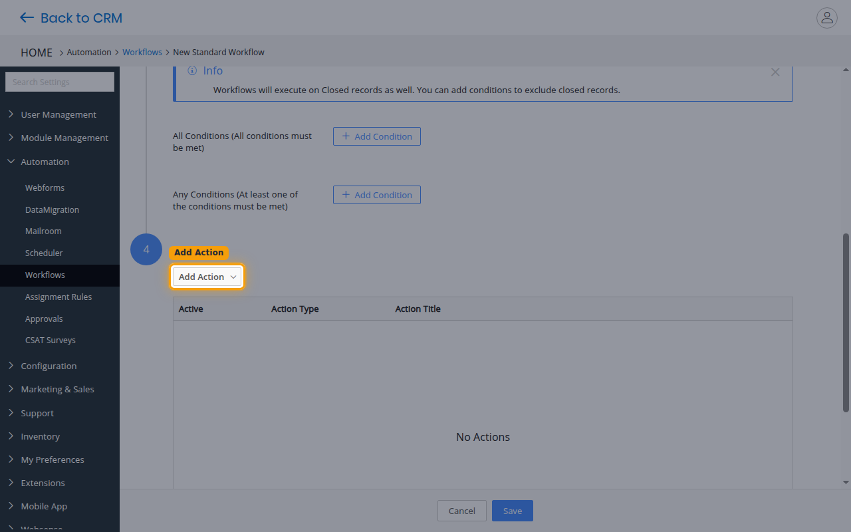Save the workflow
Viewport: 851px width, 532px height.
click(x=513, y=511)
